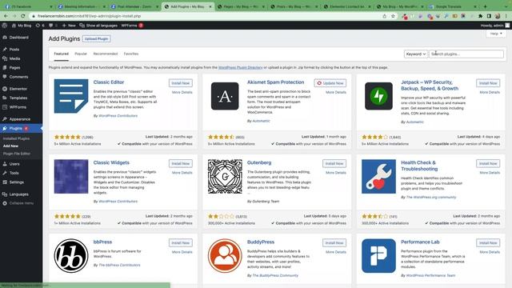Open Comments in the sidebar

pyautogui.click(x=18, y=77)
